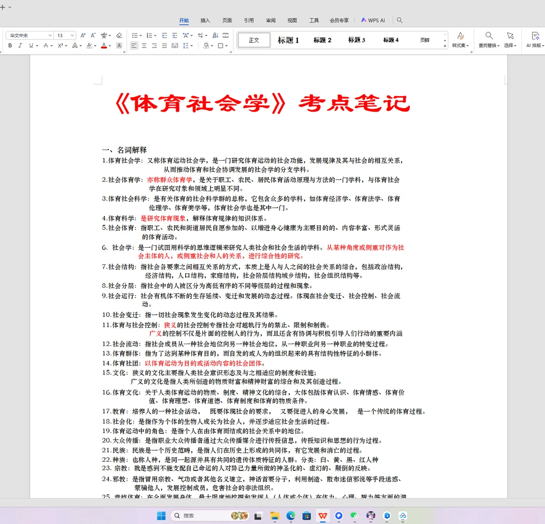
Task: Select the clear formatting eraser icon
Action: pos(119,35)
